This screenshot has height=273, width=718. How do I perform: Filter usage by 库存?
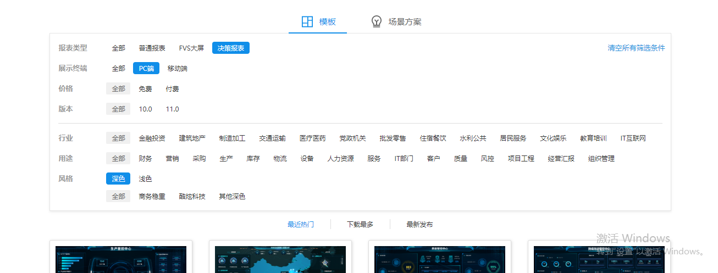253,158
